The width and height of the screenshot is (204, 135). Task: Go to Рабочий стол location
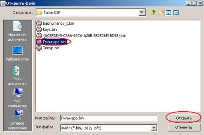click(x=18, y=54)
